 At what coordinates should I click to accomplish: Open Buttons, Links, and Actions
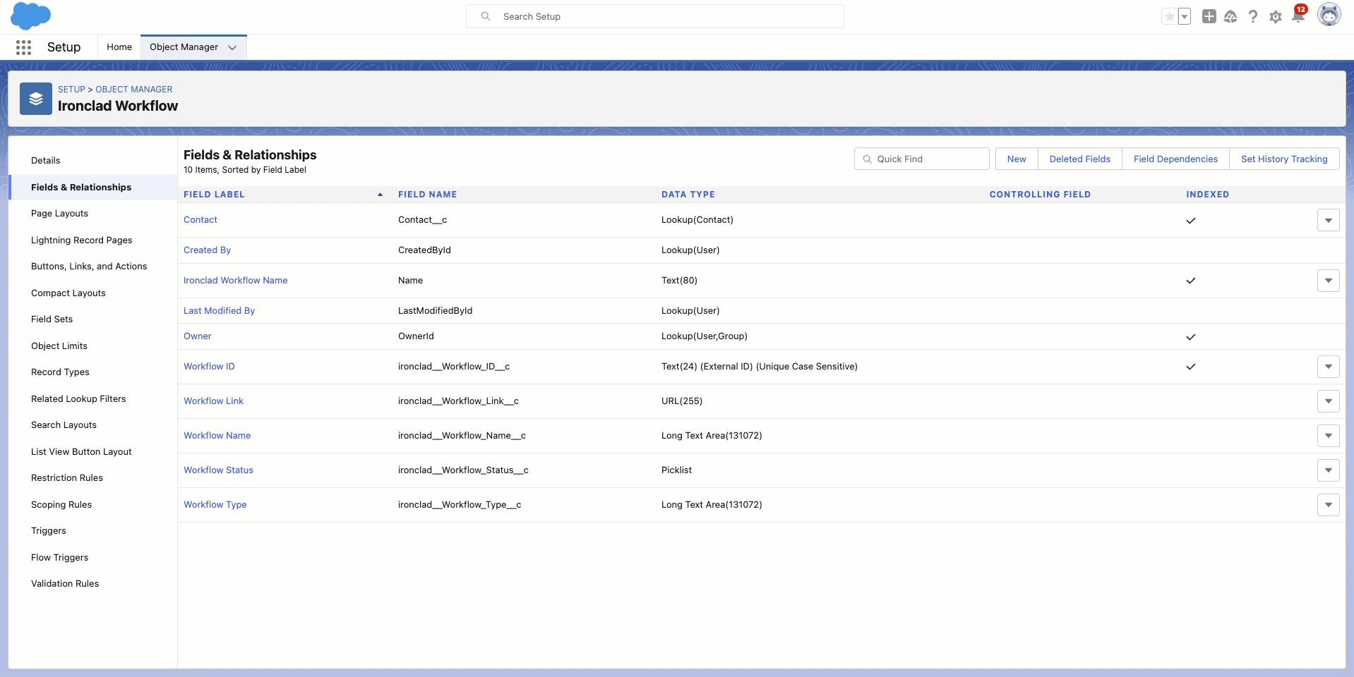coord(89,267)
